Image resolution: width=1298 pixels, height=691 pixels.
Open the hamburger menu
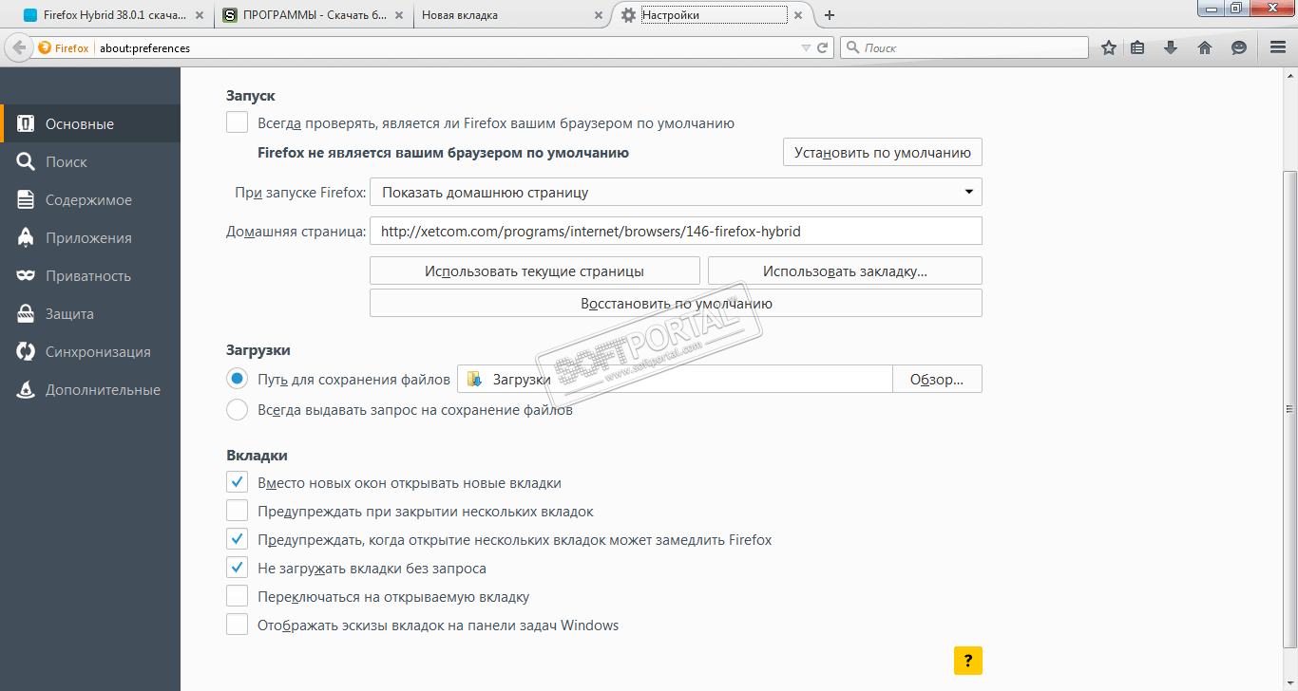1278,47
